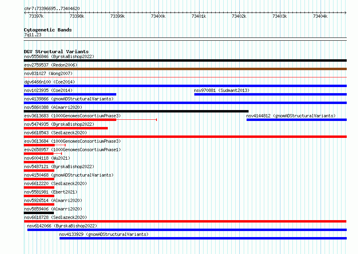Image resolution: width=358 pixels, height=254 pixels.
Task: Select the blue nsv1023935 variant bar
Action: pyautogui.click(x=70, y=94)
